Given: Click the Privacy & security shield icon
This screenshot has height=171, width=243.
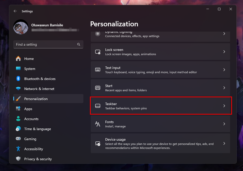Looking at the screenshot, I should tap(18, 159).
